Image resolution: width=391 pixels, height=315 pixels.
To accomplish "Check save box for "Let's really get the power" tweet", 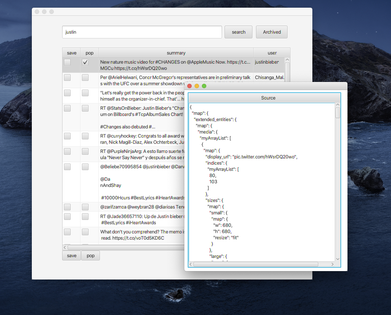I will pyautogui.click(x=67, y=93).
